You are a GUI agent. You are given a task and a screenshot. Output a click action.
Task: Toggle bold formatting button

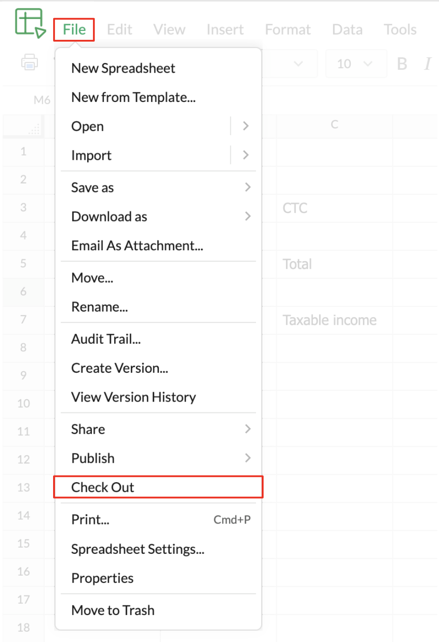click(x=402, y=64)
